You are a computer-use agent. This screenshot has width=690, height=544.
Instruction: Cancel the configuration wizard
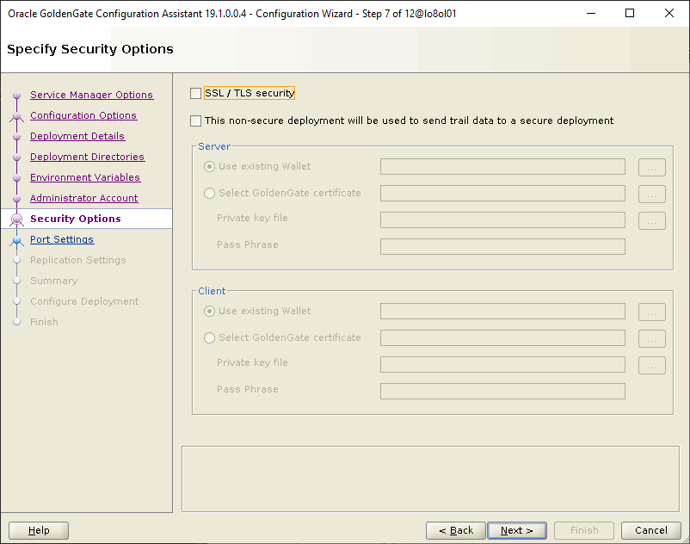click(x=651, y=530)
